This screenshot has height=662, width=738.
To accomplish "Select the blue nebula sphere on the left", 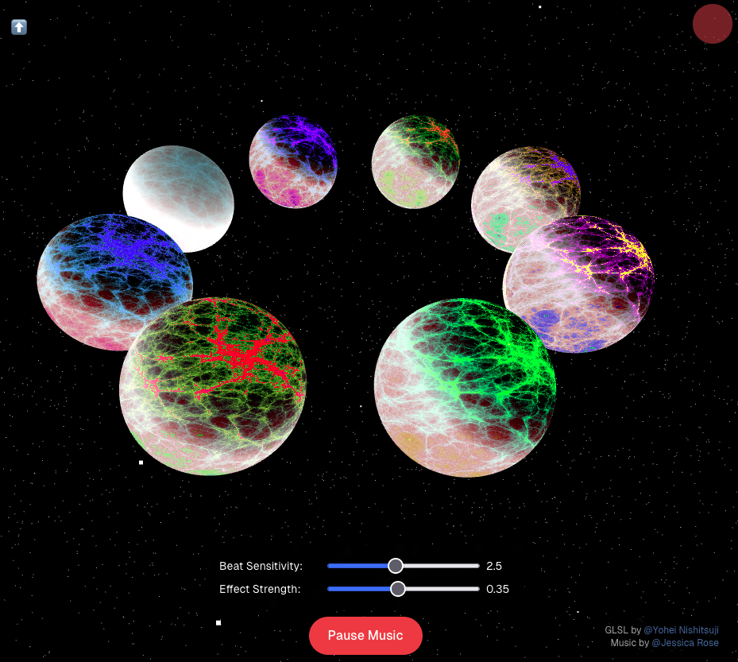I will point(114,280).
